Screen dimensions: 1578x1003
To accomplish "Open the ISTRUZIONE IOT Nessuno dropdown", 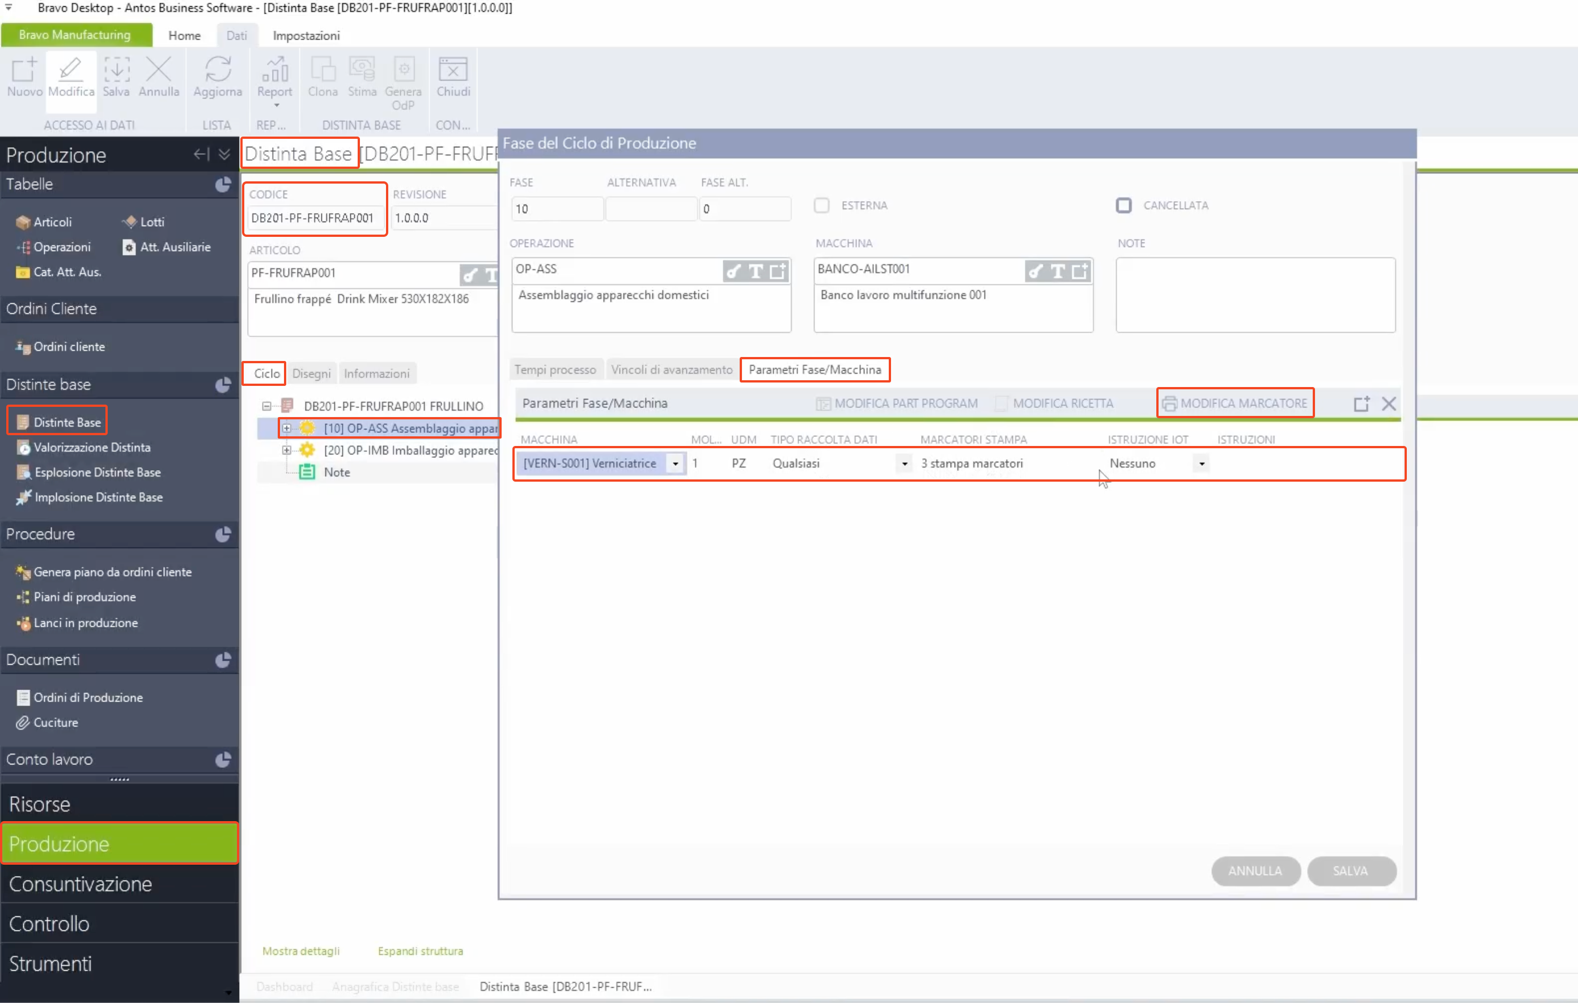I will pos(1201,464).
